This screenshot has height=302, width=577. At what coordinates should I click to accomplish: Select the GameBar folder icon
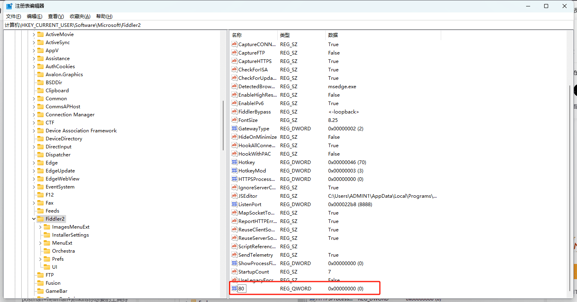click(x=40, y=291)
